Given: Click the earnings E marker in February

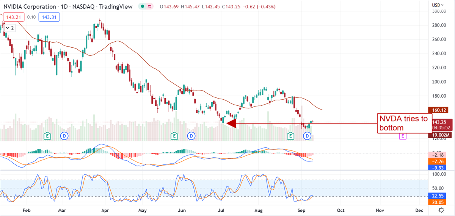Looking at the screenshot, I should point(47,135).
